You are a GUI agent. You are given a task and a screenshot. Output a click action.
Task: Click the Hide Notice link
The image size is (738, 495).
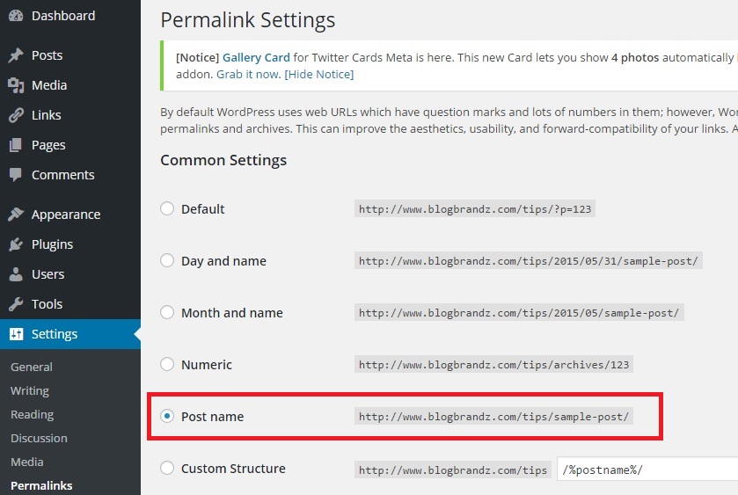tap(318, 75)
